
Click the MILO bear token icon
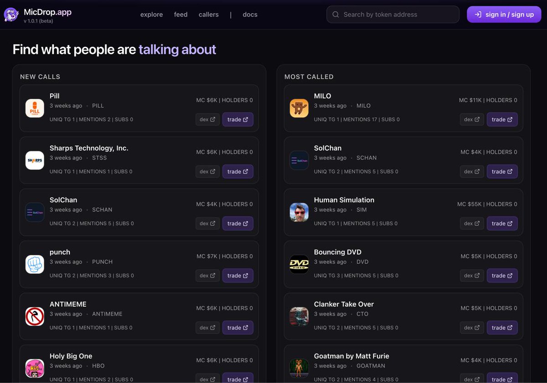(299, 108)
